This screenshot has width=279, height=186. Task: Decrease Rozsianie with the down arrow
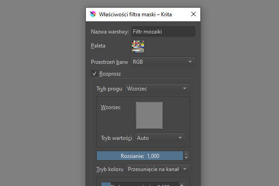[186, 158]
